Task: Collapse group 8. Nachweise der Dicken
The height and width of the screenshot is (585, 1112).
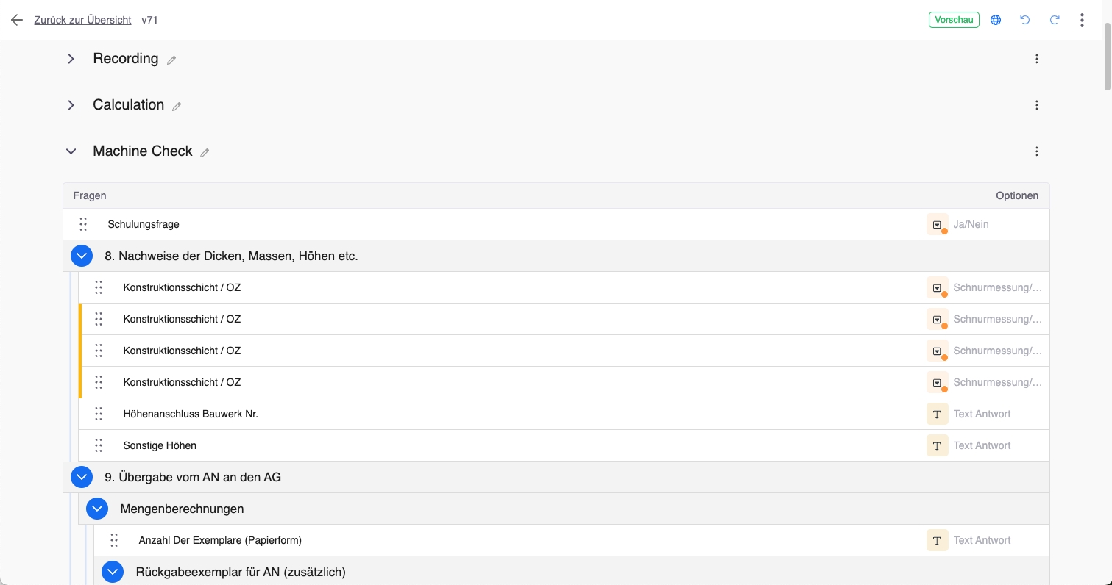Action: coord(82,256)
